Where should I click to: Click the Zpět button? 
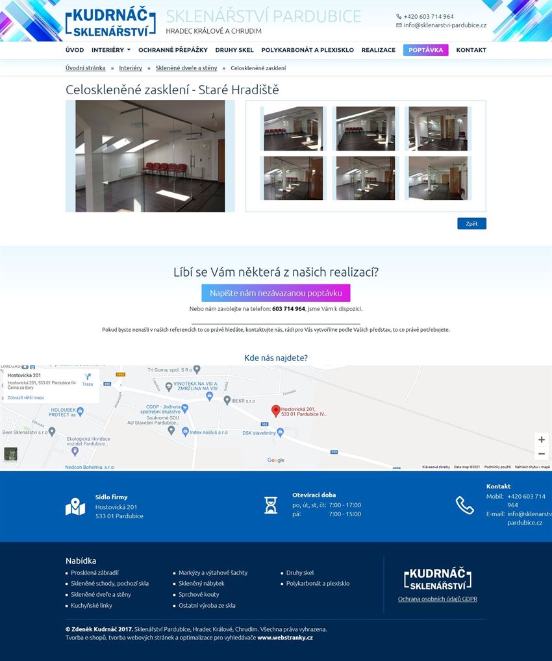[x=471, y=223]
